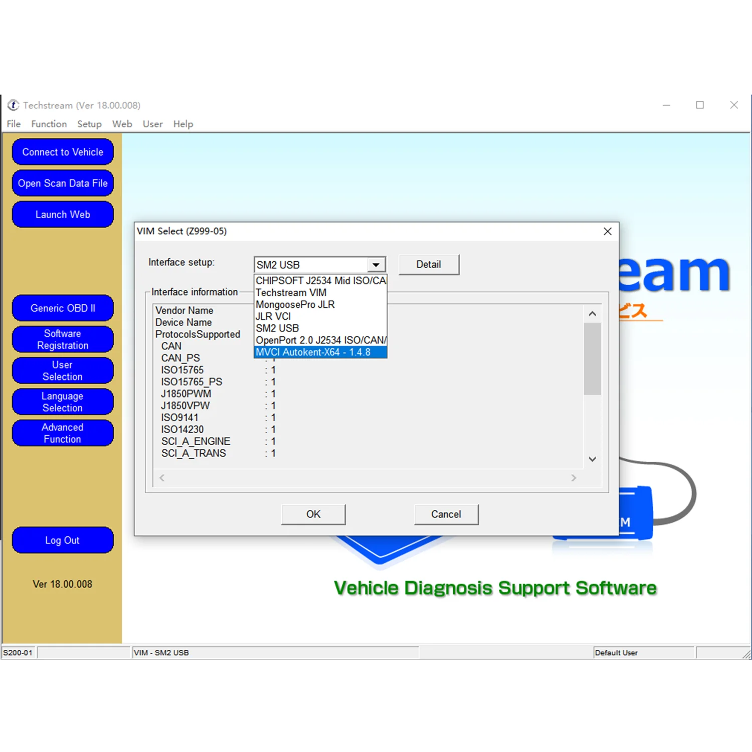
Task: Open Language Selection
Action: (63, 402)
